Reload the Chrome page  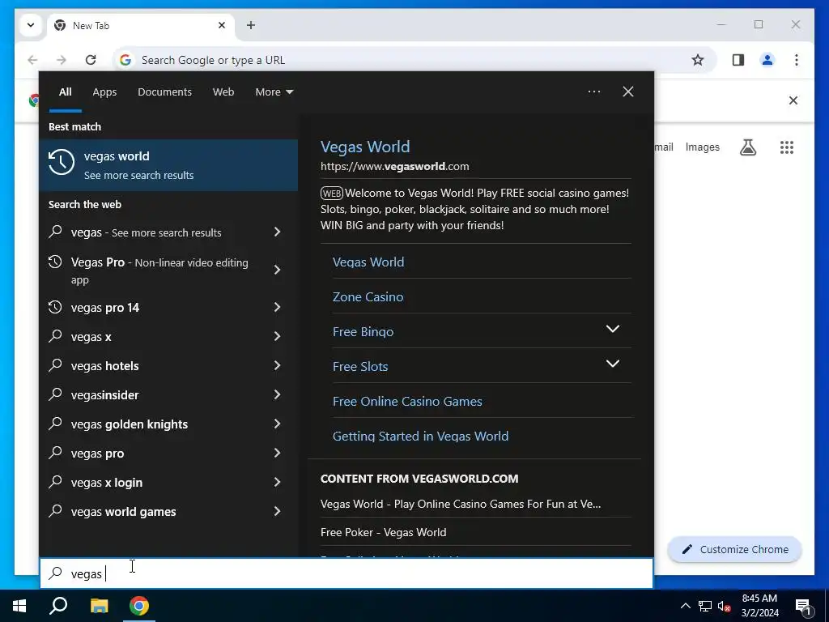91,60
